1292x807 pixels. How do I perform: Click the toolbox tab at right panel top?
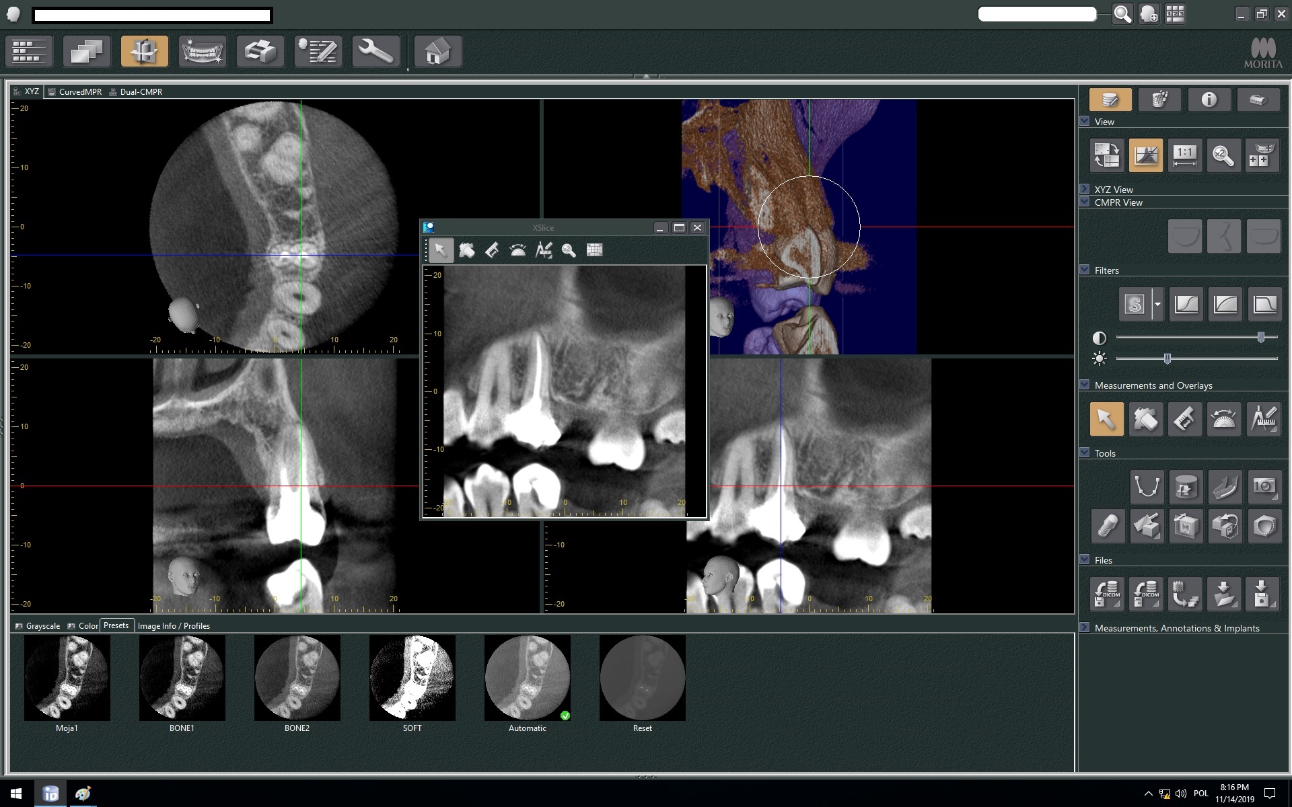[1258, 100]
